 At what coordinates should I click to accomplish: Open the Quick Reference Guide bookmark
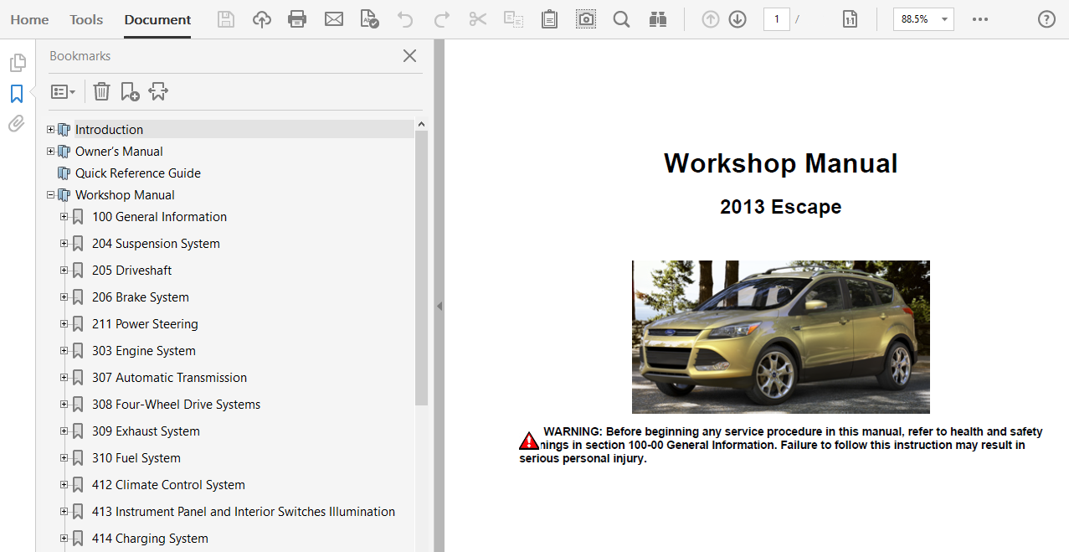pyautogui.click(x=138, y=173)
